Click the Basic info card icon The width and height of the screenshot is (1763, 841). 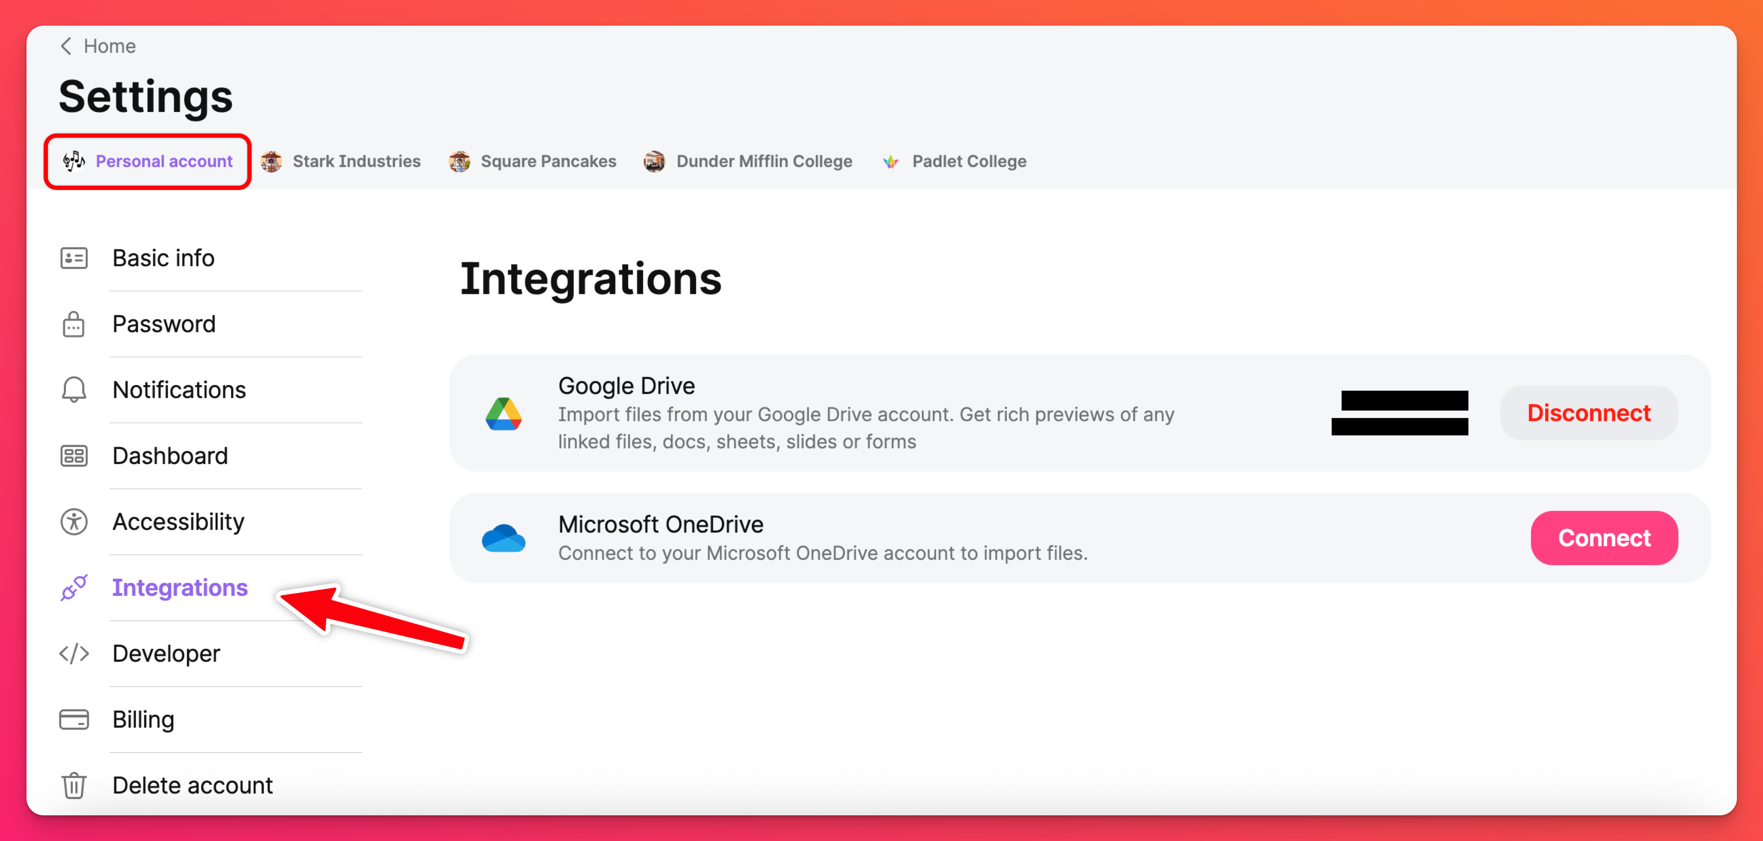(x=73, y=259)
